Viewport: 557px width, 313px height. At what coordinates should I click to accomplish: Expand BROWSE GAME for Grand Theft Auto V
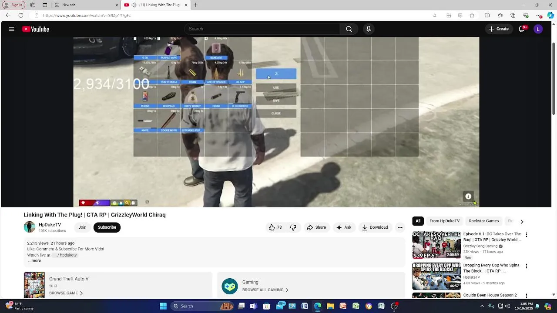[66, 293]
